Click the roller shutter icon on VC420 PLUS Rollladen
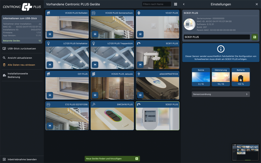261x163 pixels. (x=48, y=13)
